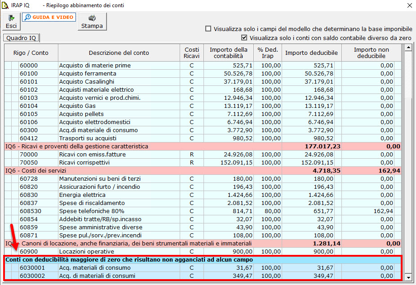Image resolution: width=416 pixels, height=285 pixels.
Task: Select the Spese telefoniche 80% row
Action: 203,211
